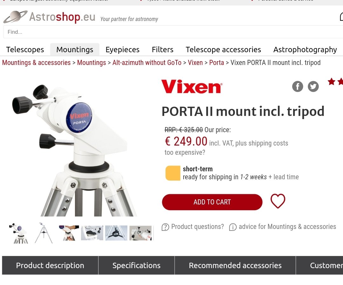
Task: Go to Alt-azimuth without GoTo breadcrumb
Action: click(147, 63)
